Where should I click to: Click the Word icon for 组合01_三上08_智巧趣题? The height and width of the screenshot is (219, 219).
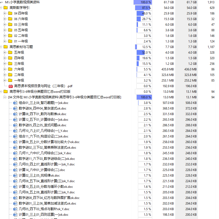point(15,103)
